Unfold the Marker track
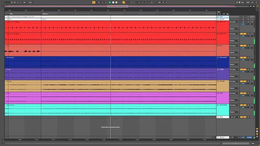The height and width of the screenshot is (146, 260). [x=218, y=19]
